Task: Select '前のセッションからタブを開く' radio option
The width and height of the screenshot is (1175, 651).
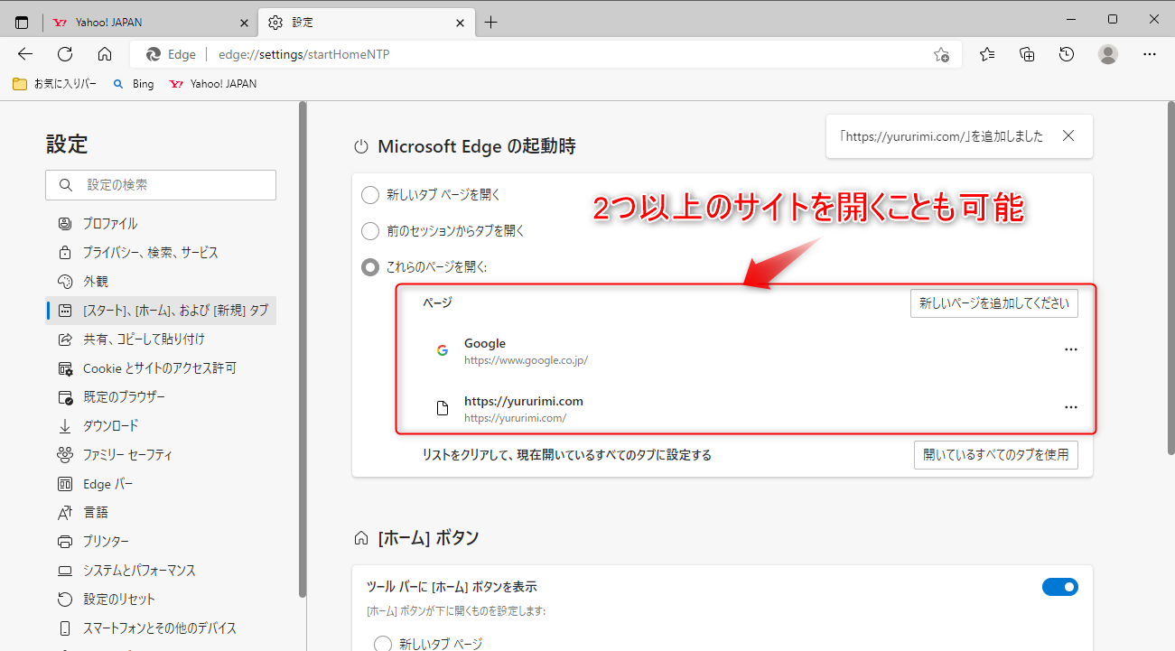Action: pyautogui.click(x=370, y=231)
